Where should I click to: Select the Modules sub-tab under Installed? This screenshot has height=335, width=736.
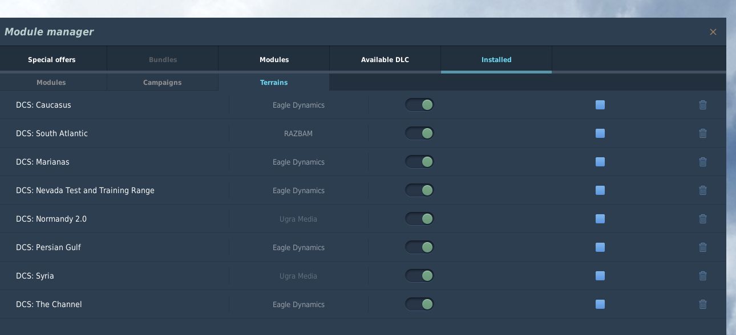click(x=51, y=83)
